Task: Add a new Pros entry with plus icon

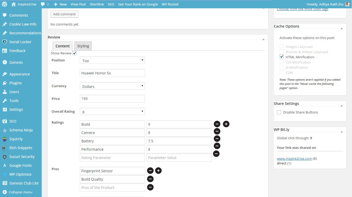Action: tap(158, 171)
